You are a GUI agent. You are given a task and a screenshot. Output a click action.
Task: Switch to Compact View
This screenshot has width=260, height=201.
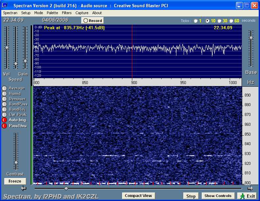pyautogui.click(x=138, y=196)
